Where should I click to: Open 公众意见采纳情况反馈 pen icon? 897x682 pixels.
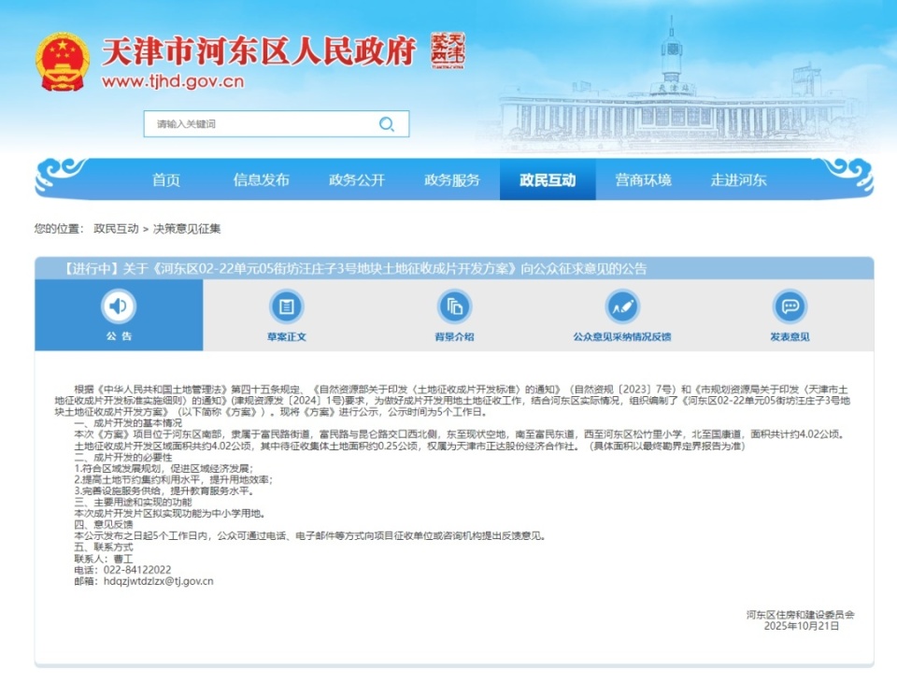(623, 306)
